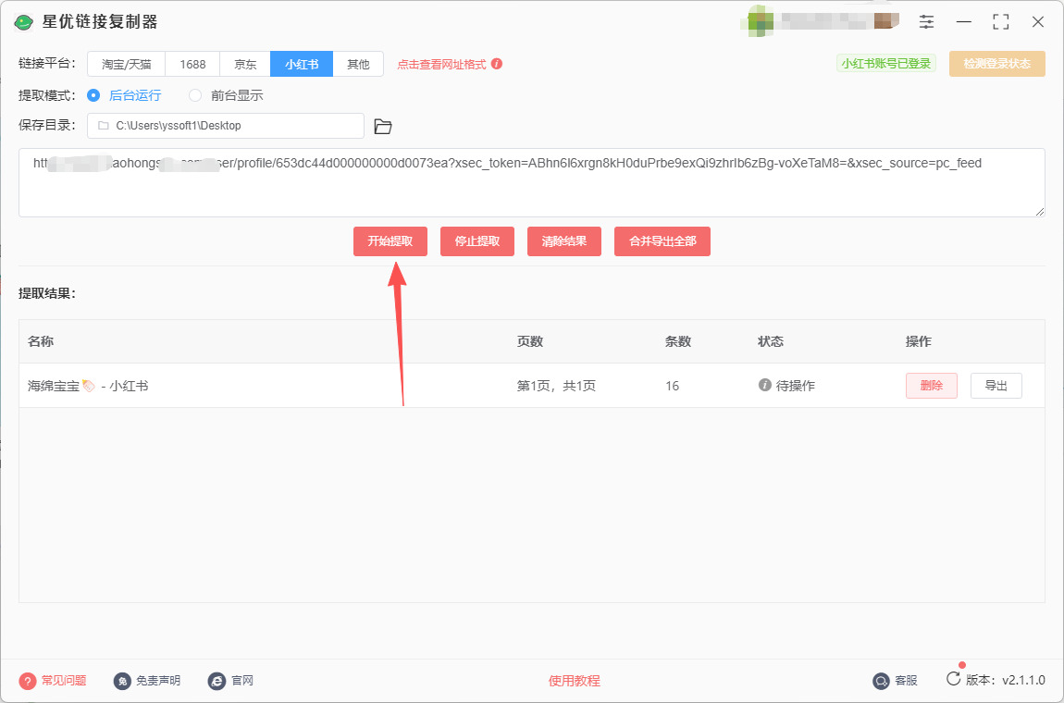Image resolution: width=1064 pixels, height=703 pixels.
Task: Click 点击查看网址格式 link
Action: pos(441,65)
